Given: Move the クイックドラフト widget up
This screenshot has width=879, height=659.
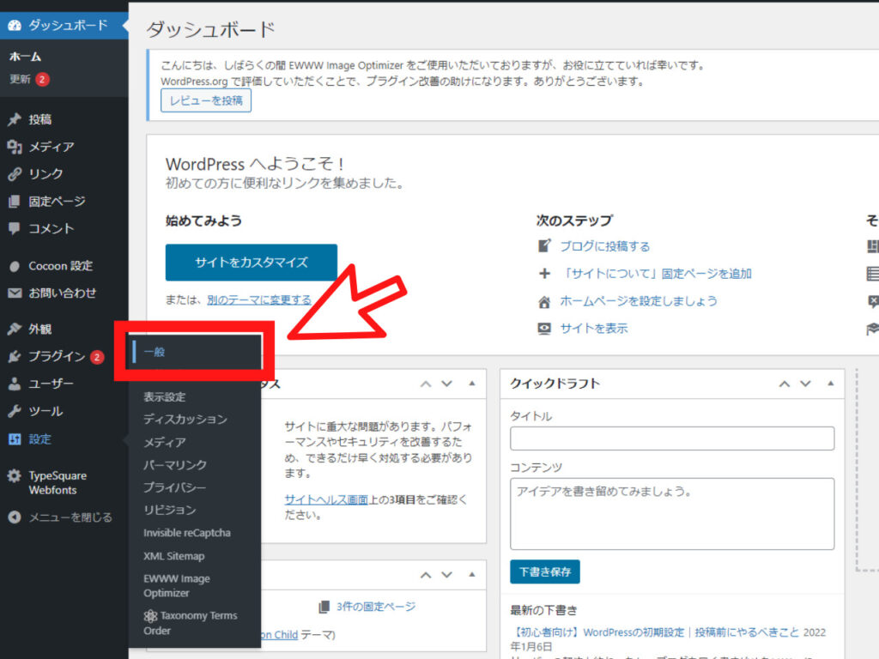Looking at the screenshot, I should 785,384.
